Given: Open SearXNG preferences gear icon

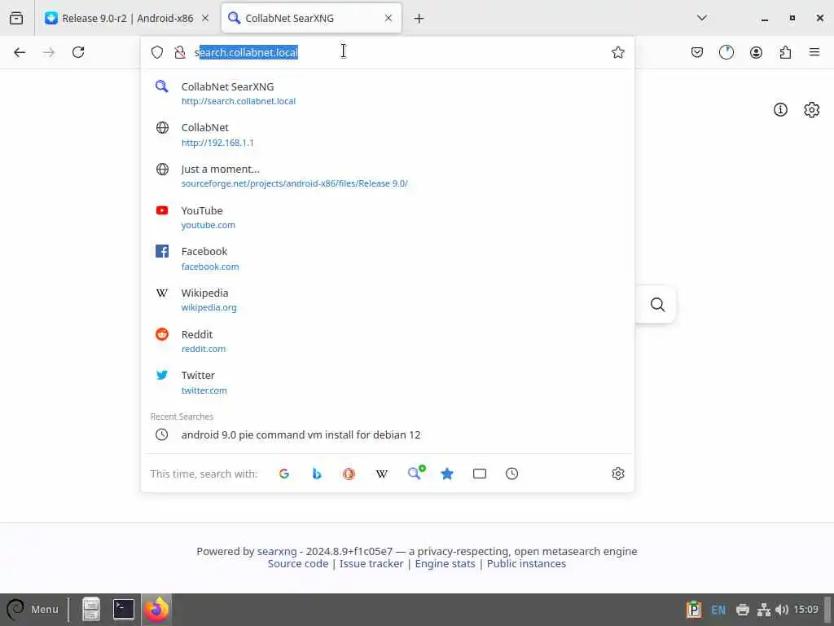Looking at the screenshot, I should pyautogui.click(x=811, y=110).
